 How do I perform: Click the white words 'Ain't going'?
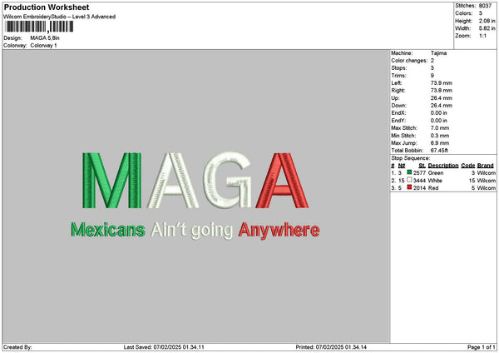click(x=192, y=231)
